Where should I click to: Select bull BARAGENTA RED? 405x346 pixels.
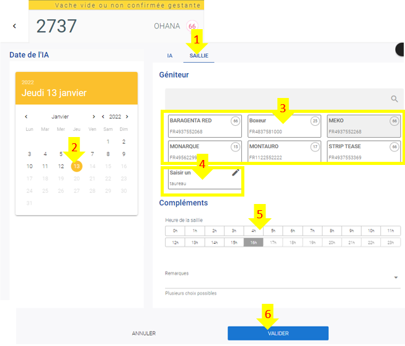[205, 126]
